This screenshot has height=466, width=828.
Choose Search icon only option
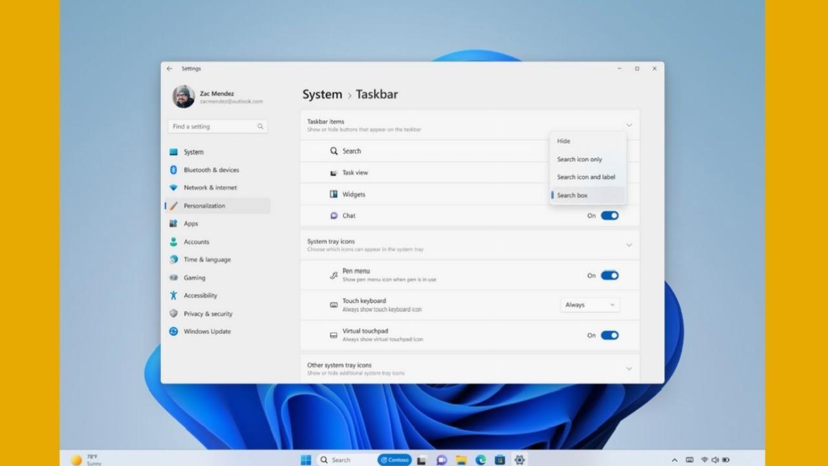point(587,159)
